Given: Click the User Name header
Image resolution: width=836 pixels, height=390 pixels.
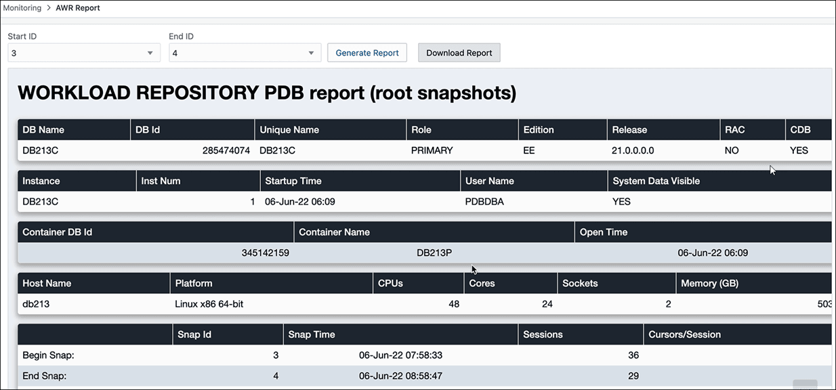Looking at the screenshot, I should click(534, 181).
